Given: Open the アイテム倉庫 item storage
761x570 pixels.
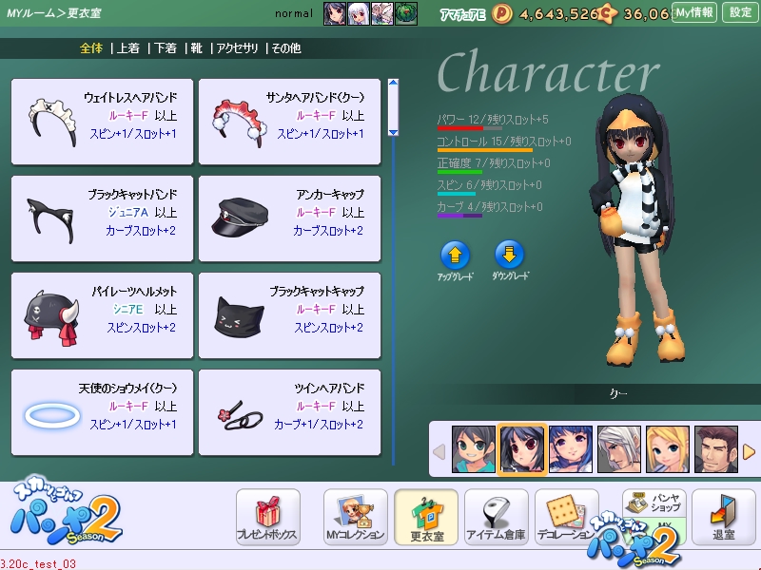Looking at the screenshot, I should [x=496, y=518].
